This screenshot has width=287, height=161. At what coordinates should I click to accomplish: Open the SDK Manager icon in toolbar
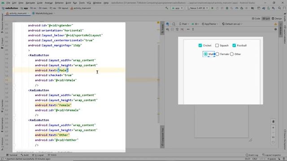(273, 8)
